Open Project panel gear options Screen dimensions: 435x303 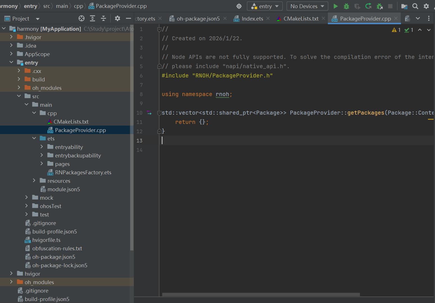[118, 19]
